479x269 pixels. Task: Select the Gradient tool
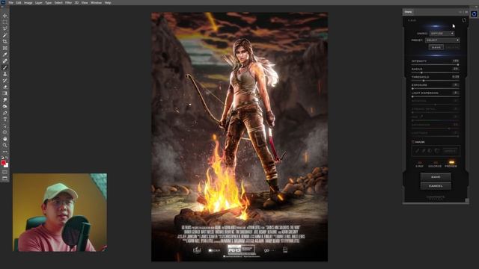pyautogui.click(x=5, y=93)
